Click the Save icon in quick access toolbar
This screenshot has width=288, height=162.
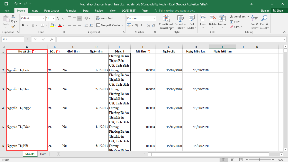click(x=6, y=4)
